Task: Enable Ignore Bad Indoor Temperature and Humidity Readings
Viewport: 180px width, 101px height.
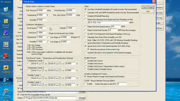Action: (85, 43)
